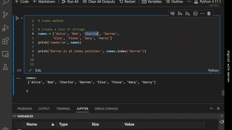Execute cells above from cell toolbar

180,14
